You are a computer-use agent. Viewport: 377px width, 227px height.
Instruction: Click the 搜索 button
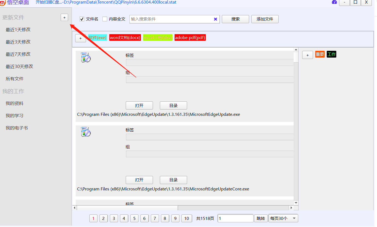pos(235,19)
